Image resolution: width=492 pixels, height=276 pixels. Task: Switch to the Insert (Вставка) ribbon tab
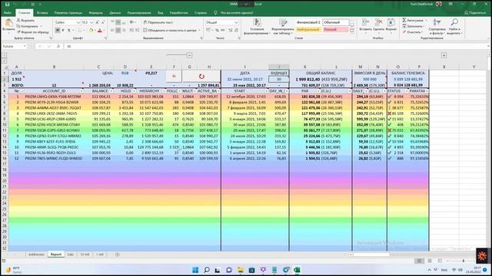point(42,13)
